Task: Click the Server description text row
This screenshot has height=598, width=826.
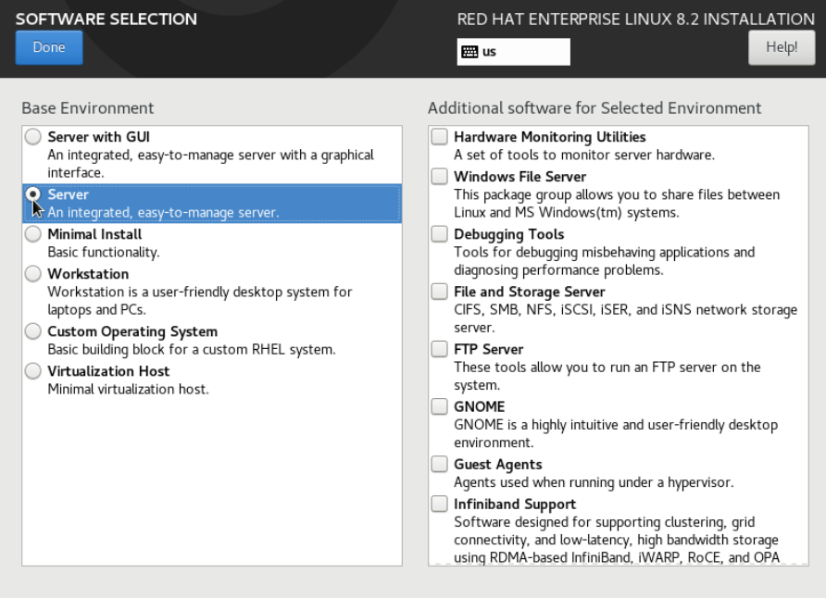Action: click(x=163, y=213)
